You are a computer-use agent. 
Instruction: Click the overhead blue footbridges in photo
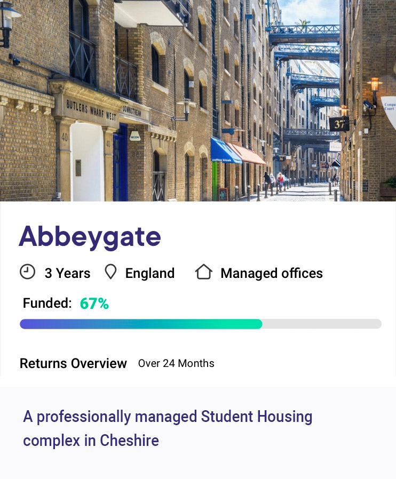tap(305, 37)
